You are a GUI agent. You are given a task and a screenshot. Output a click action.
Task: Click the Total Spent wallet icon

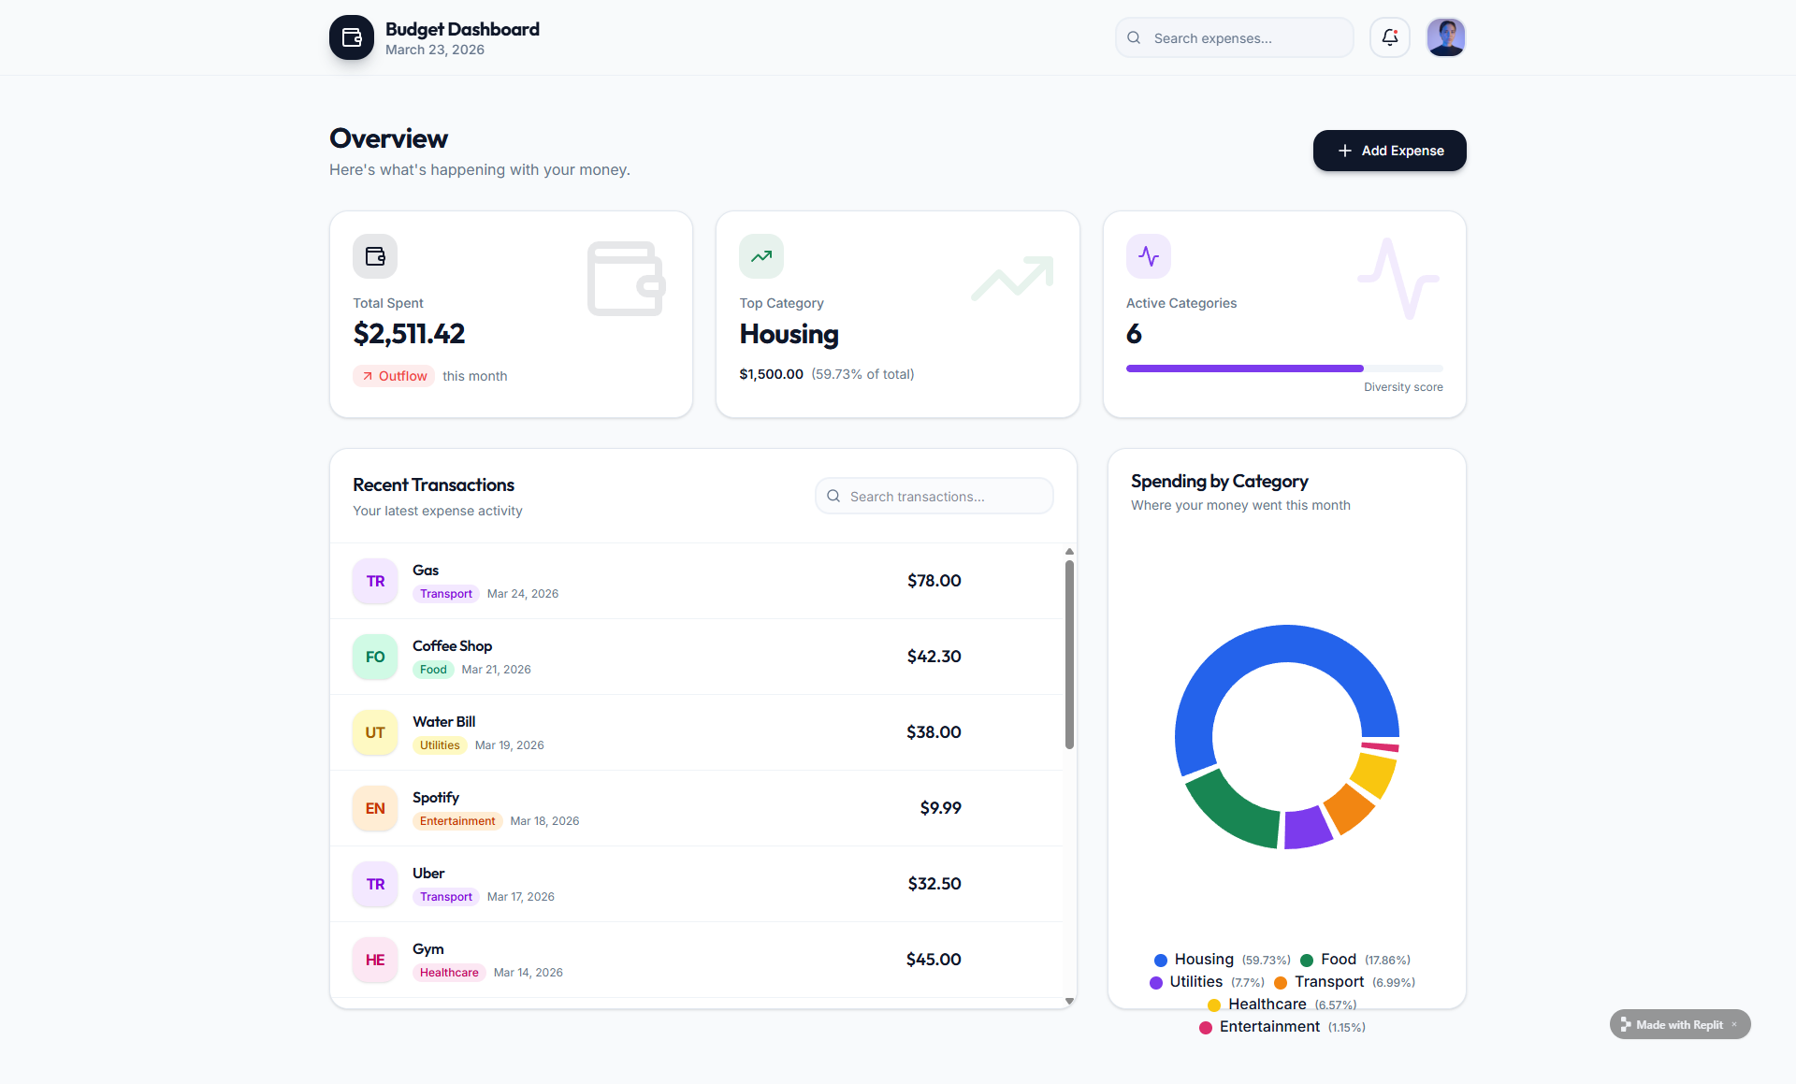click(x=375, y=256)
